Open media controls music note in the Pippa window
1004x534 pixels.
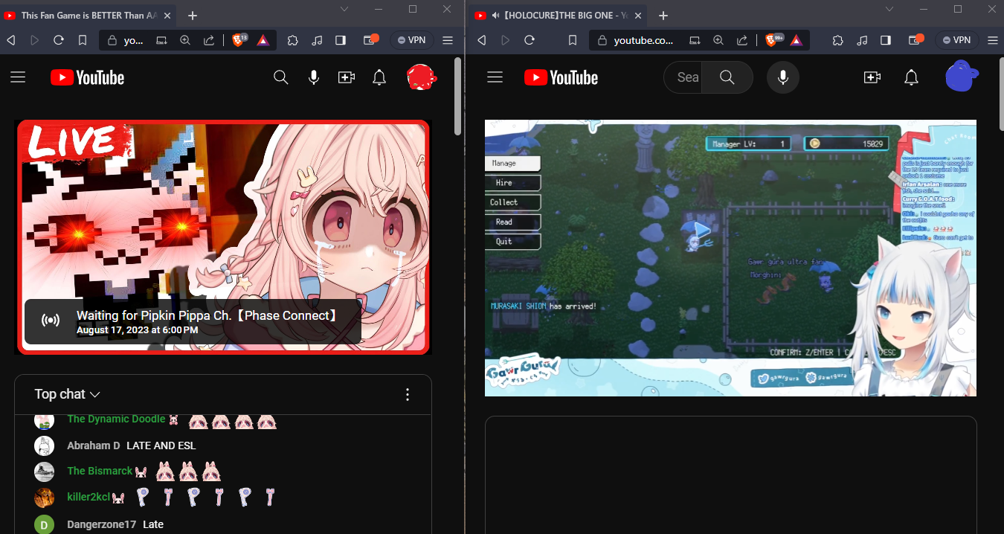[x=317, y=40]
